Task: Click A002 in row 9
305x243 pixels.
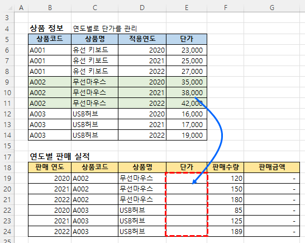Action: tap(50, 82)
